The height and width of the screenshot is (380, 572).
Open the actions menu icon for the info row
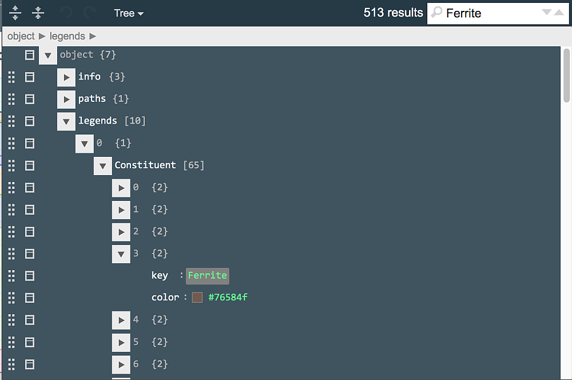click(29, 77)
